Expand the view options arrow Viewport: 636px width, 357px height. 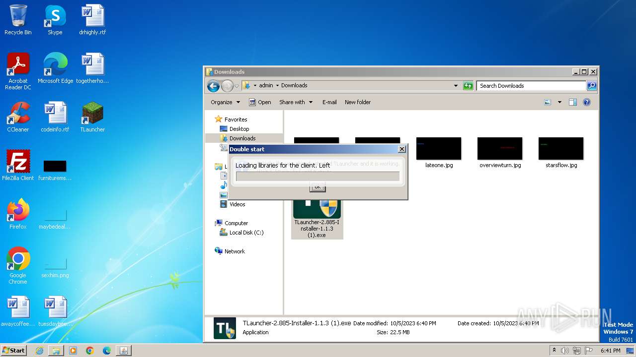click(559, 102)
